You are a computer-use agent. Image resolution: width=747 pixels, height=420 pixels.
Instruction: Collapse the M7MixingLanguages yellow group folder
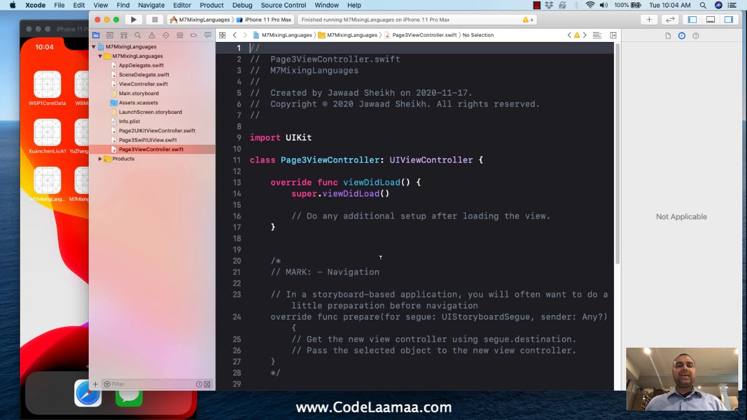pos(100,56)
